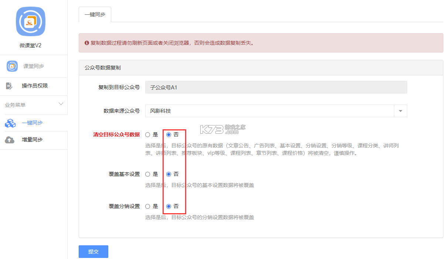This screenshot has width=446, height=259.
Task: Select 是 for 清空目标公众号数据
Action: click(x=147, y=134)
